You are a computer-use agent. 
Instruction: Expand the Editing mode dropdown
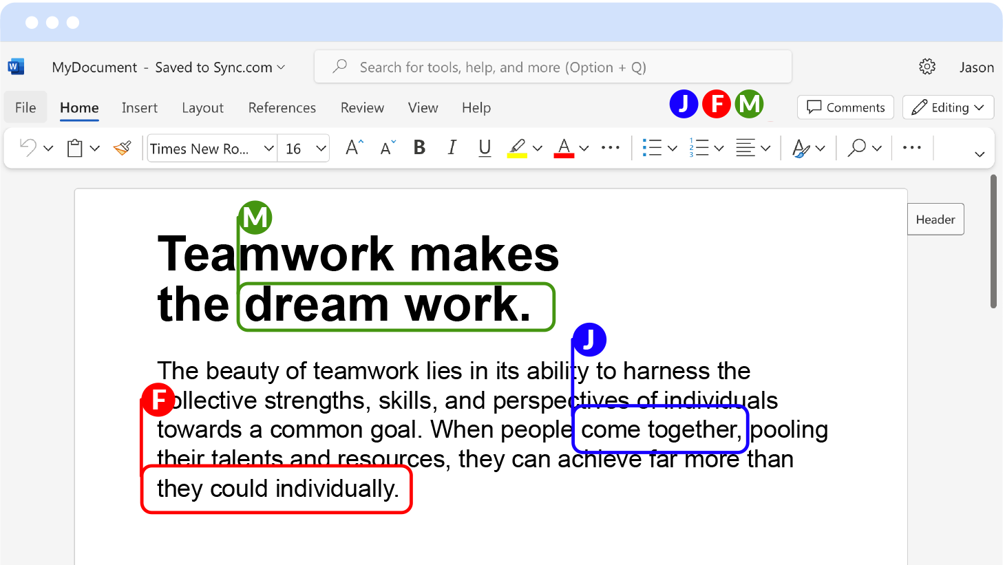coord(948,107)
